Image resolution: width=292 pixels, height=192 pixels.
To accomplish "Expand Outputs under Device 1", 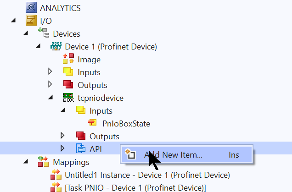I will (x=50, y=84).
